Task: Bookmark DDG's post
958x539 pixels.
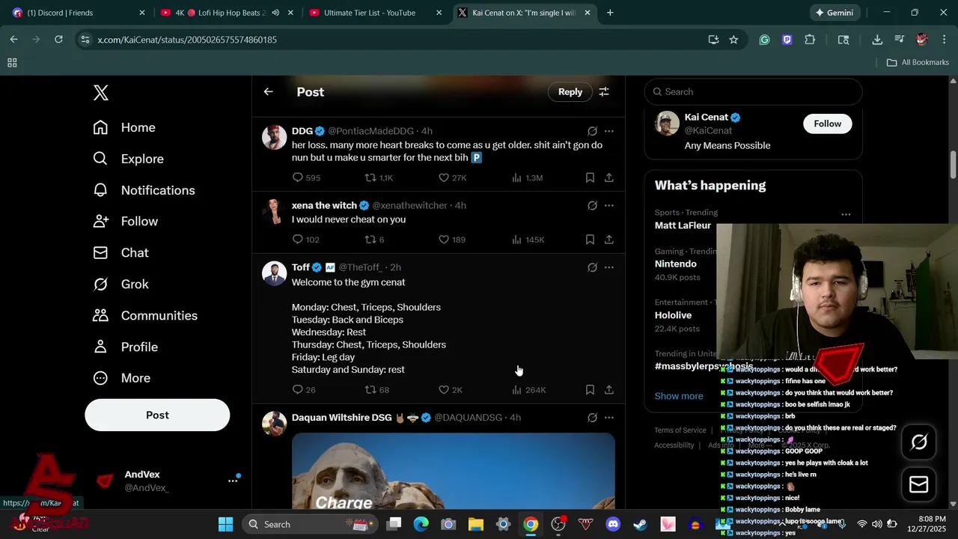Action: (590, 177)
